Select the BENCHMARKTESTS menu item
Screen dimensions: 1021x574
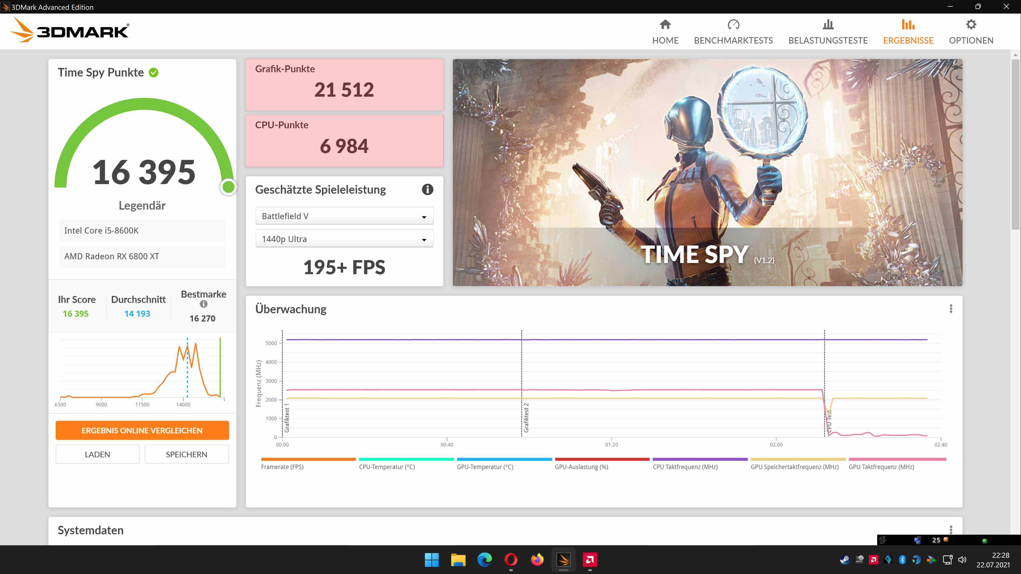(734, 40)
